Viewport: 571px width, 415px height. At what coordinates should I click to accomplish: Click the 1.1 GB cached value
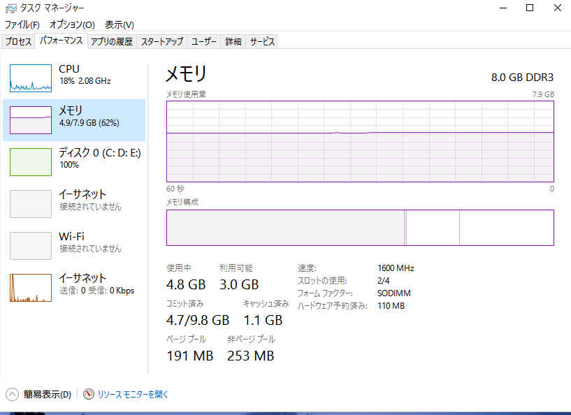(263, 320)
